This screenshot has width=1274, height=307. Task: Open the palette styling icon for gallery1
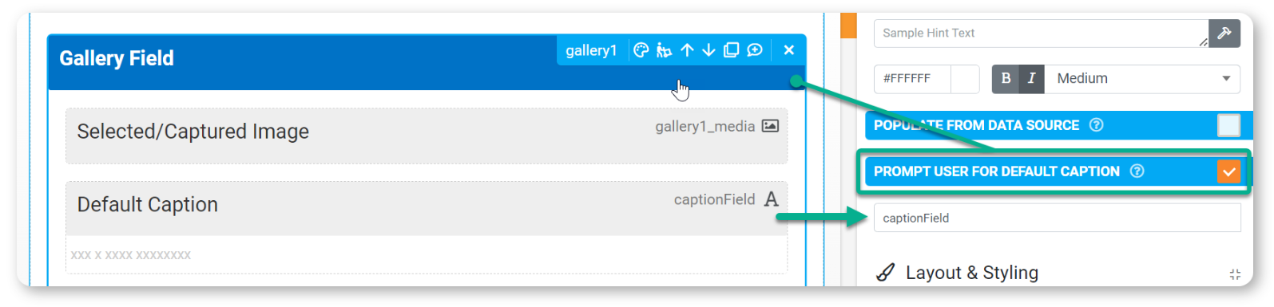click(x=641, y=50)
